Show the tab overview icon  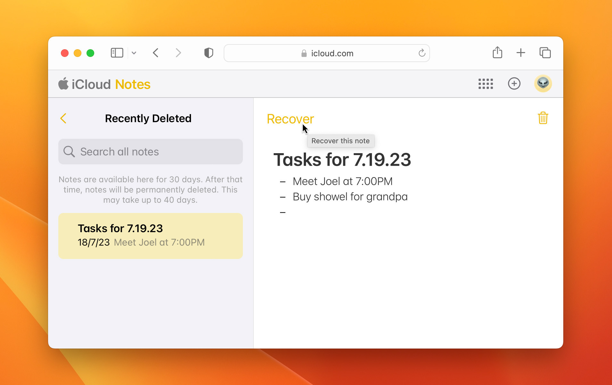[x=545, y=53]
